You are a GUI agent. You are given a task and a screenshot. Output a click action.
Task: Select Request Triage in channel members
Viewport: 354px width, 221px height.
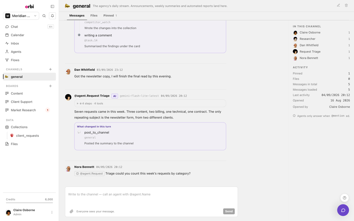coord(321,52)
